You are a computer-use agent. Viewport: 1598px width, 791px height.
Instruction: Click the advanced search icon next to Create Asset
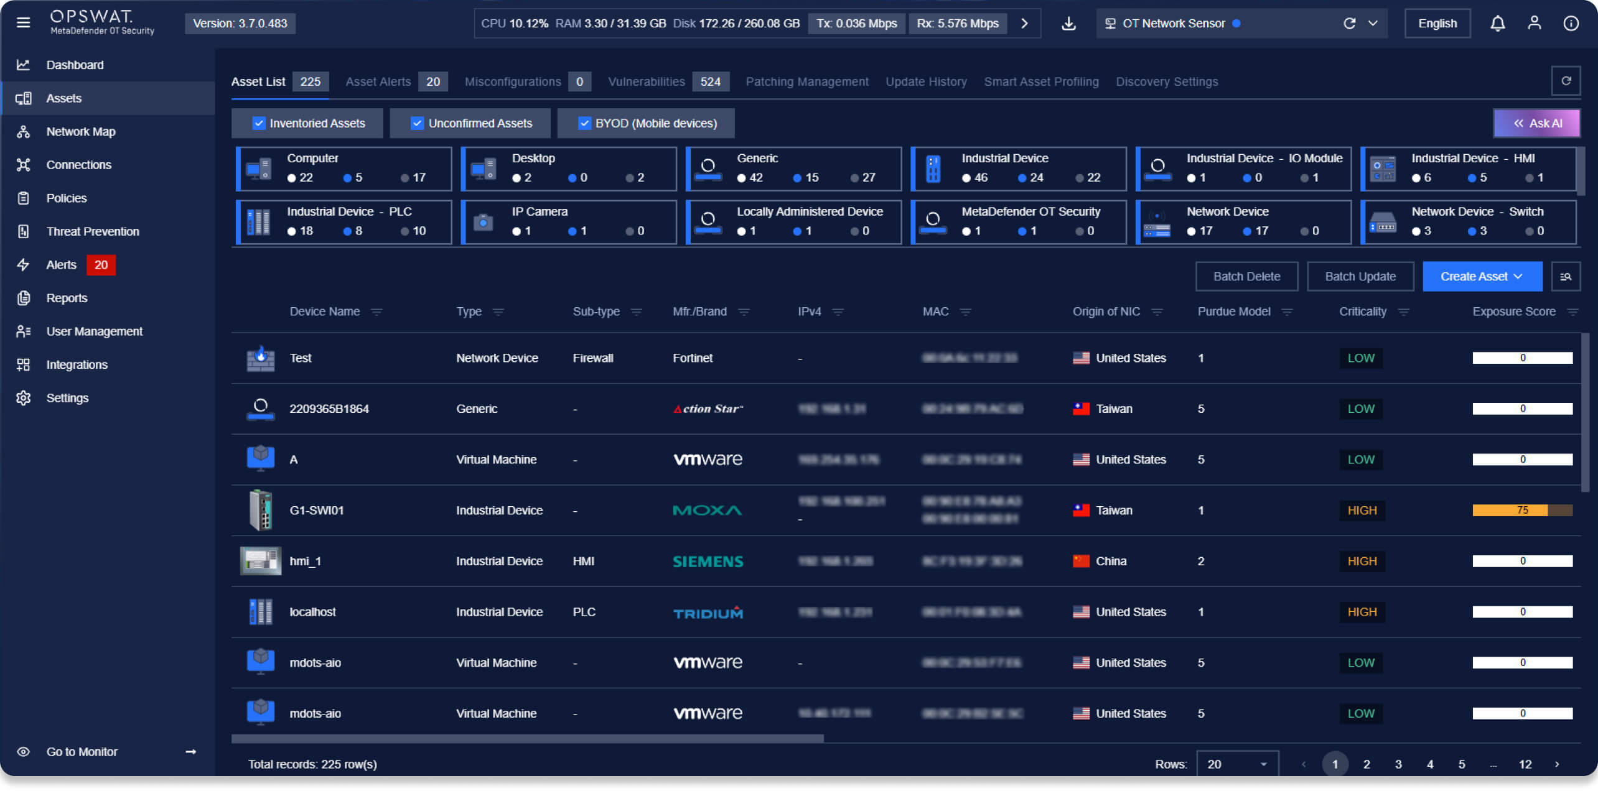(1566, 277)
